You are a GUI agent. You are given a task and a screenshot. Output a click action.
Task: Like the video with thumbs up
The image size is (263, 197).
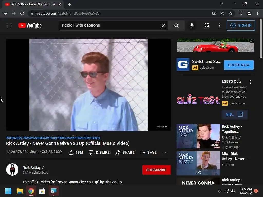click(76, 152)
